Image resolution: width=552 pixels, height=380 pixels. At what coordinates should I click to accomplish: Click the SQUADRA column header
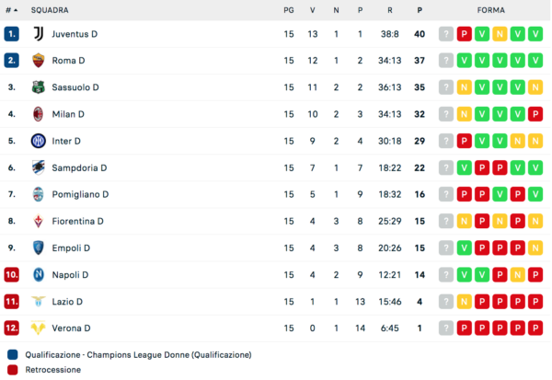(x=47, y=10)
